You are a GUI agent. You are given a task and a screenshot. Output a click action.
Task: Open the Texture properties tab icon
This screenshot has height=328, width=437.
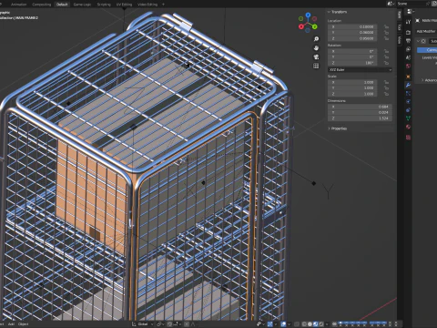tap(408, 138)
